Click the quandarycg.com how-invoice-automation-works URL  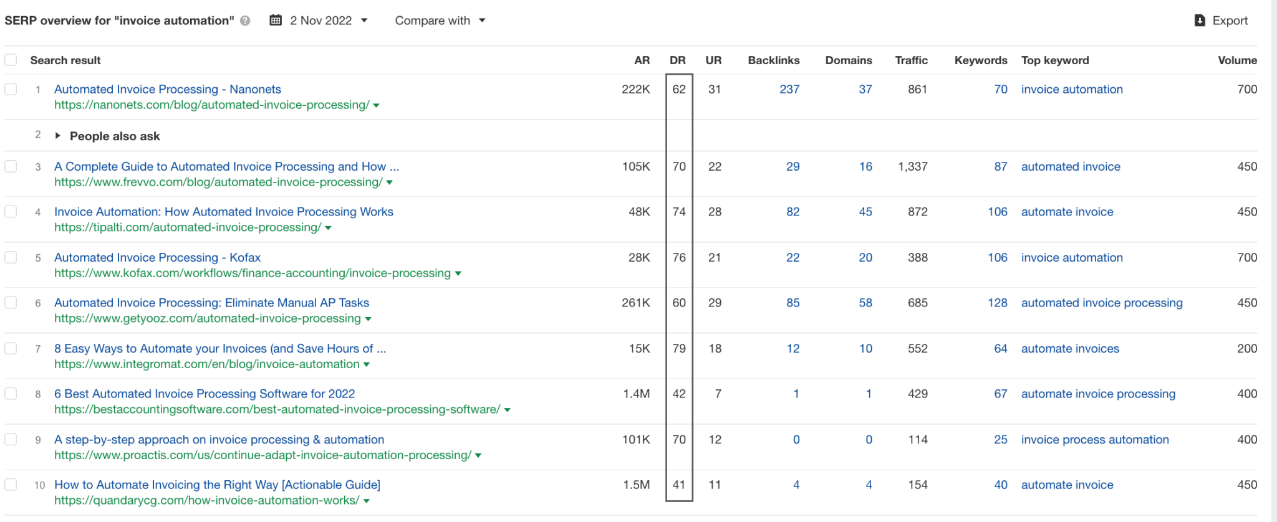(207, 501)
